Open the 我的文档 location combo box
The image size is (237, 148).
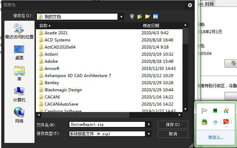point(77,17)
